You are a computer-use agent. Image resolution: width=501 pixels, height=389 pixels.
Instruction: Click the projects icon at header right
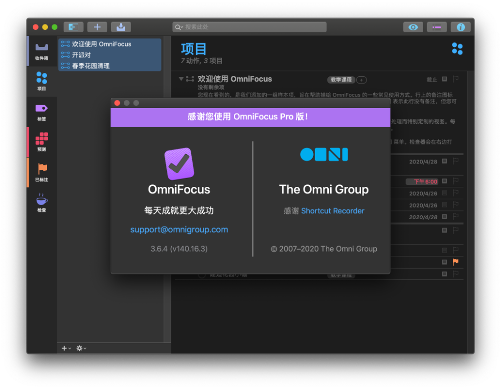[457, 49]
